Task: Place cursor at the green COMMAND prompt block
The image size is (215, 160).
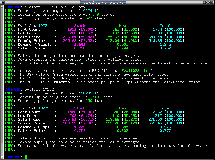Action: point(26,157)
